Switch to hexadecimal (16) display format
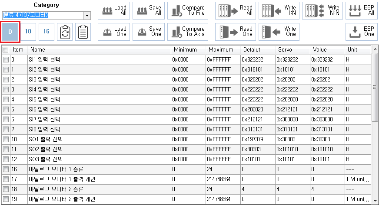Screen dimensions: 379x205 (x=47, y=32)
